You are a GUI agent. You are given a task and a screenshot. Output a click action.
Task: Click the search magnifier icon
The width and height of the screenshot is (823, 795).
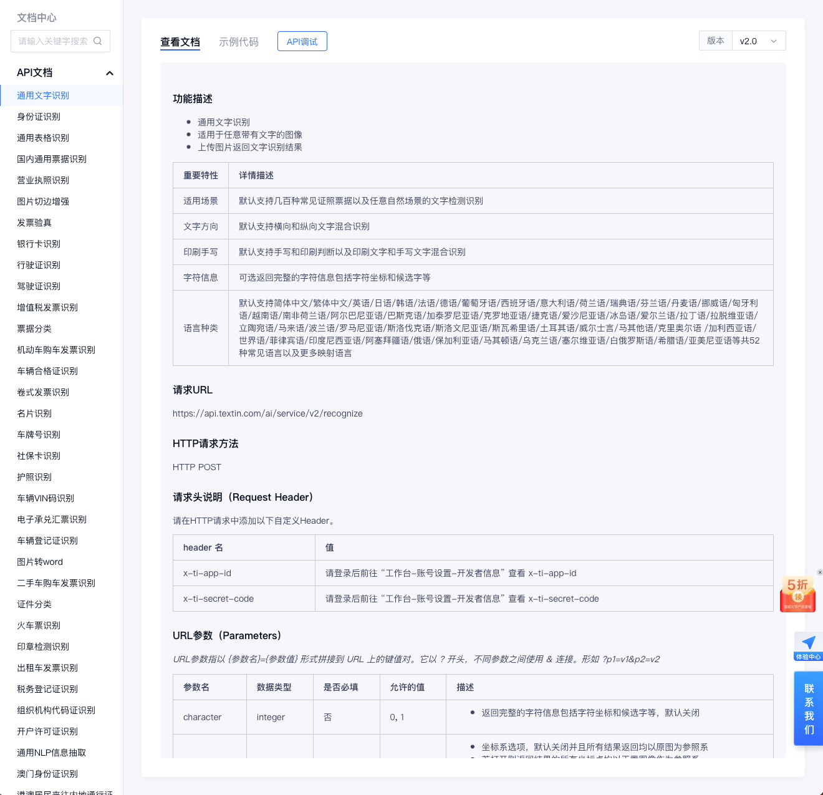tap(97, 41)
